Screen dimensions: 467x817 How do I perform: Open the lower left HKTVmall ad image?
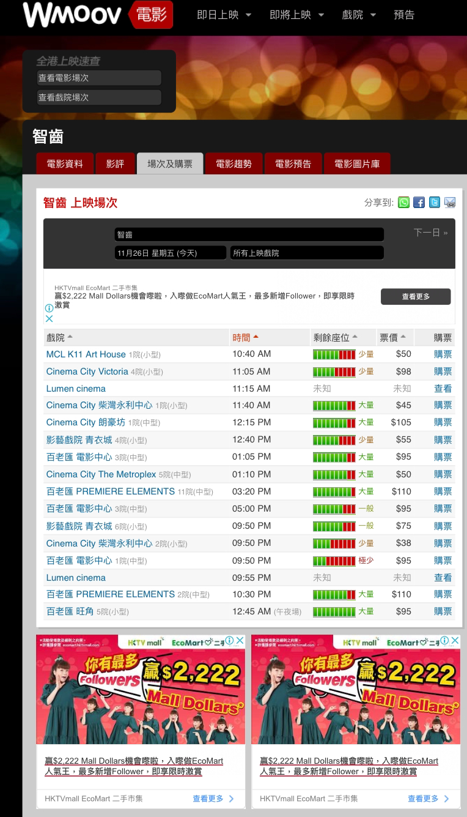click(141, 690)
